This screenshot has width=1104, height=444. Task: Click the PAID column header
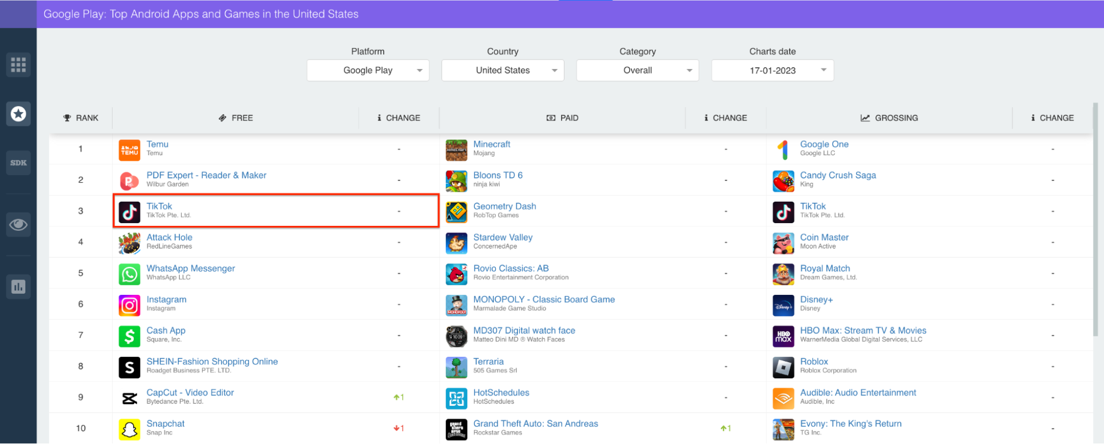point(562,118)
